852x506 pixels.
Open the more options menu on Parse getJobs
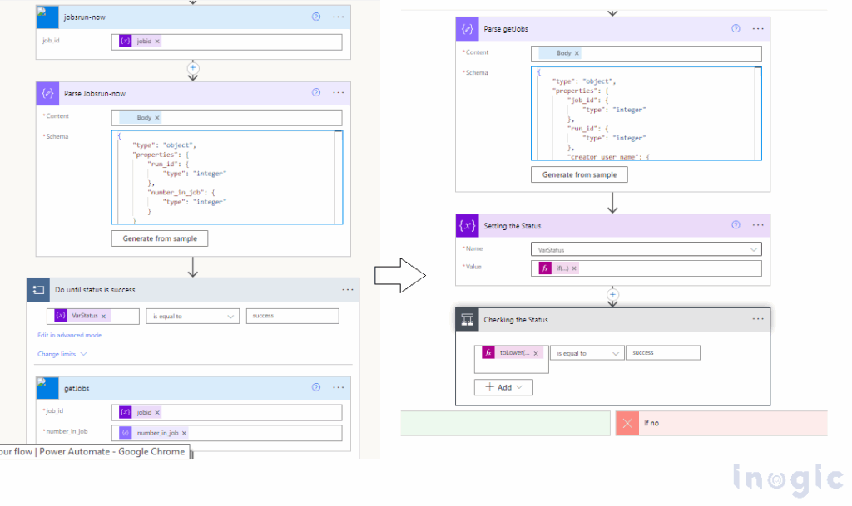tap(757, 28)
